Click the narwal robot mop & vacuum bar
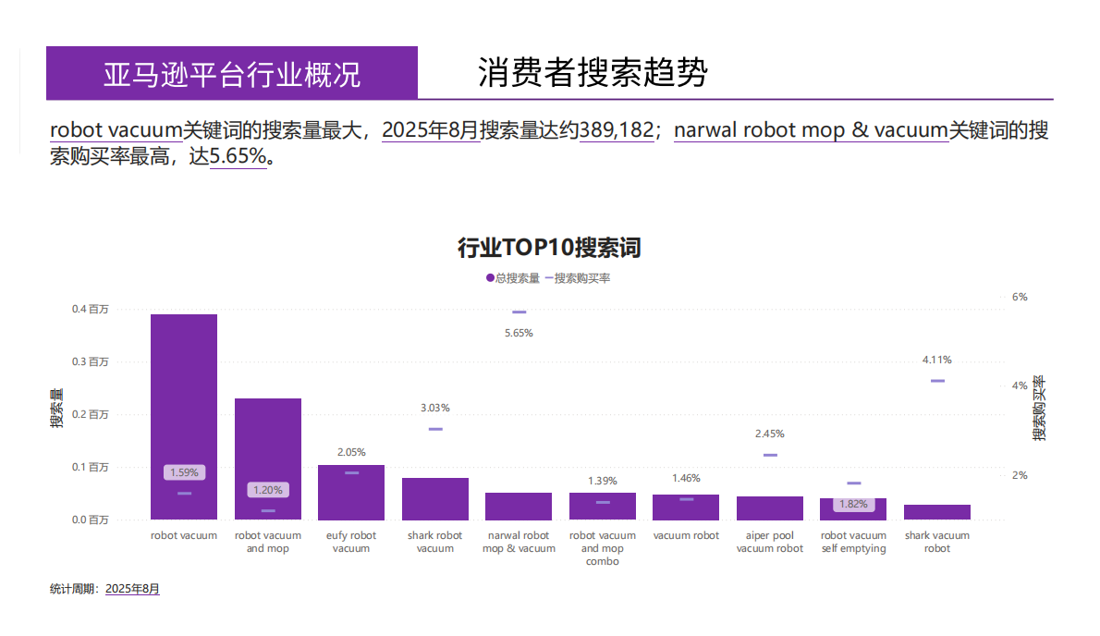 click(519, 507)
